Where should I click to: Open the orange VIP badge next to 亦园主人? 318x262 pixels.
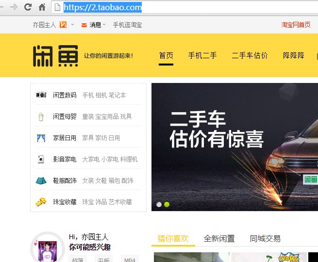pyautogui.click(x=63, y=25)
